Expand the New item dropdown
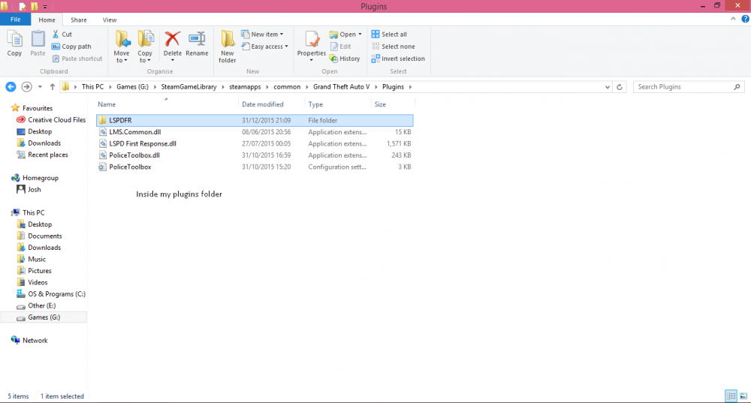 point(282,35)
